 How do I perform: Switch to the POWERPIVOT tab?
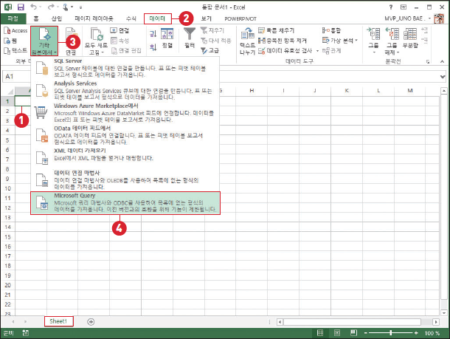[x=240, y=18]
